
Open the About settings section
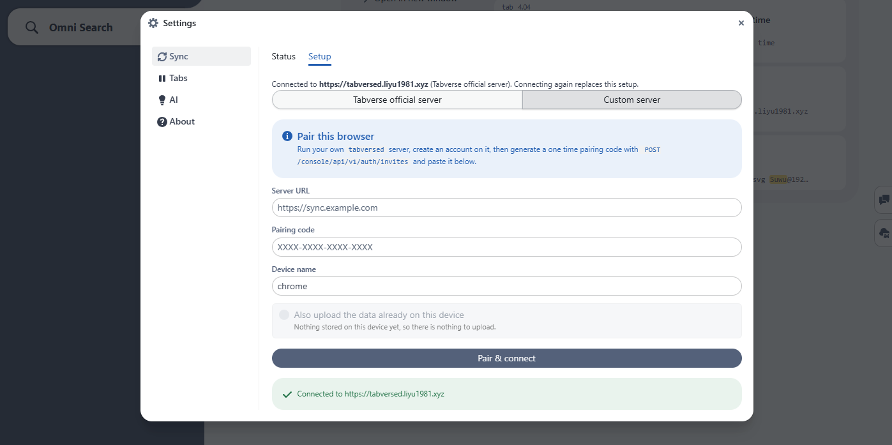click(201, 121)
